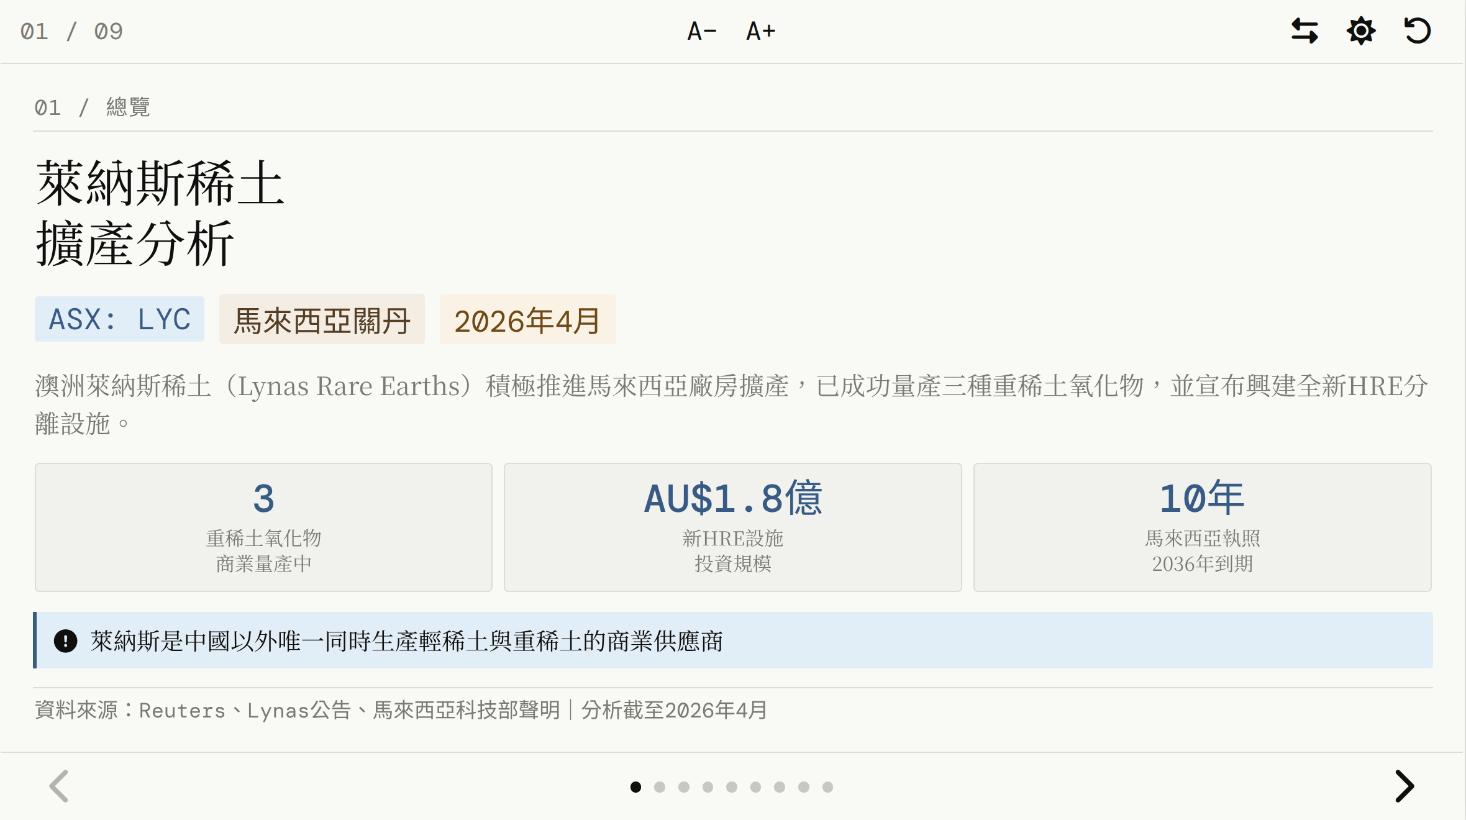Click the intro paragraph starting 澳洲萊納斯稀土
1466x820 pixels.
732,404
